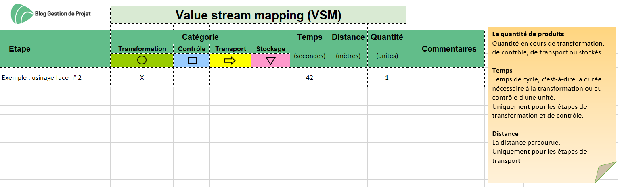The image size is (618, 187).
Task: Click the quantity cell containing 1
Action: [x=387, y=77]
